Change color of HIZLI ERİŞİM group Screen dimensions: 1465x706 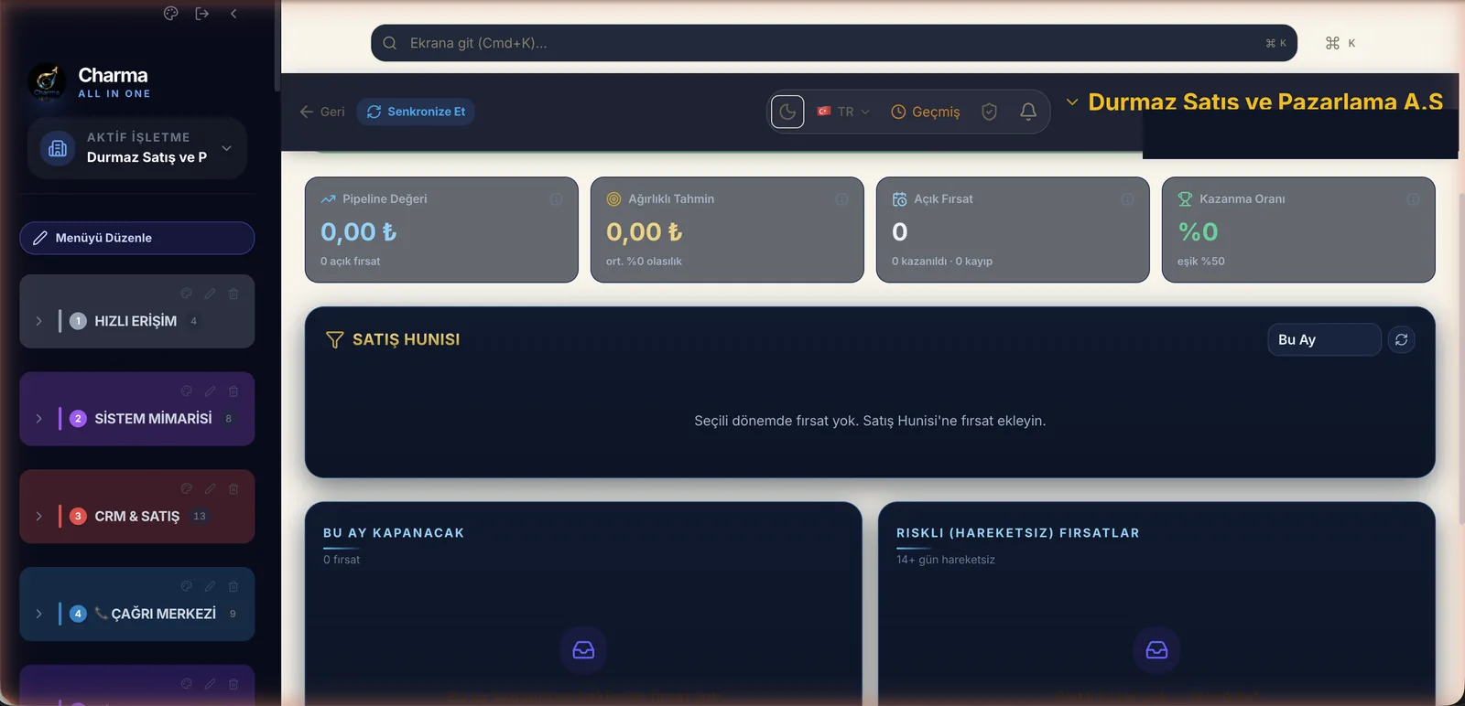[187, 294]
